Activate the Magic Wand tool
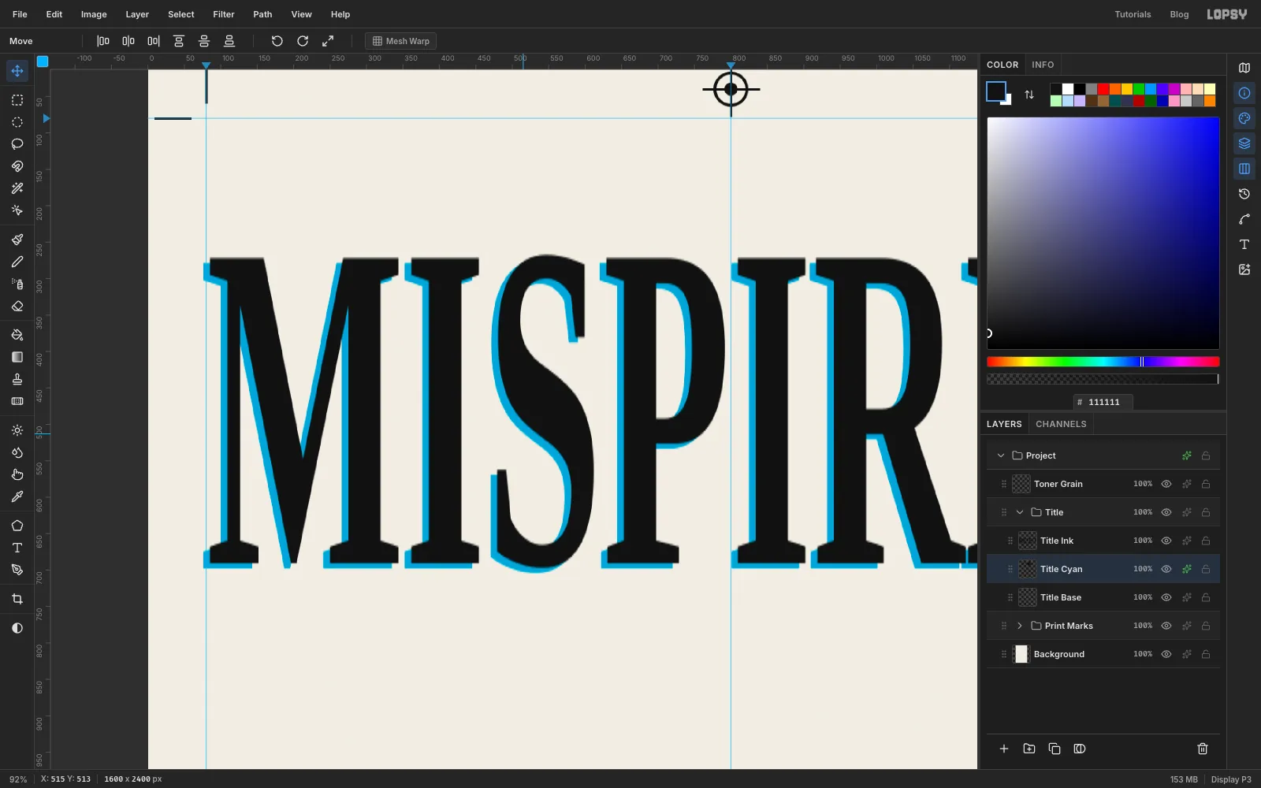Screen dimensions: 1261x788 [17, 188]
